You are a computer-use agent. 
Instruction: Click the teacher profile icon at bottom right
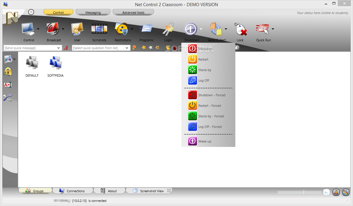(x=336, y=192)
